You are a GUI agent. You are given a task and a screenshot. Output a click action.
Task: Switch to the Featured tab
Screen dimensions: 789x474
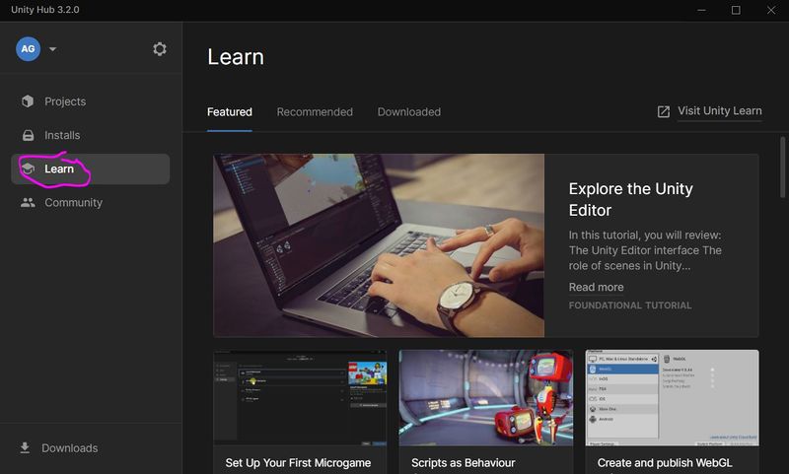(230, 111)
